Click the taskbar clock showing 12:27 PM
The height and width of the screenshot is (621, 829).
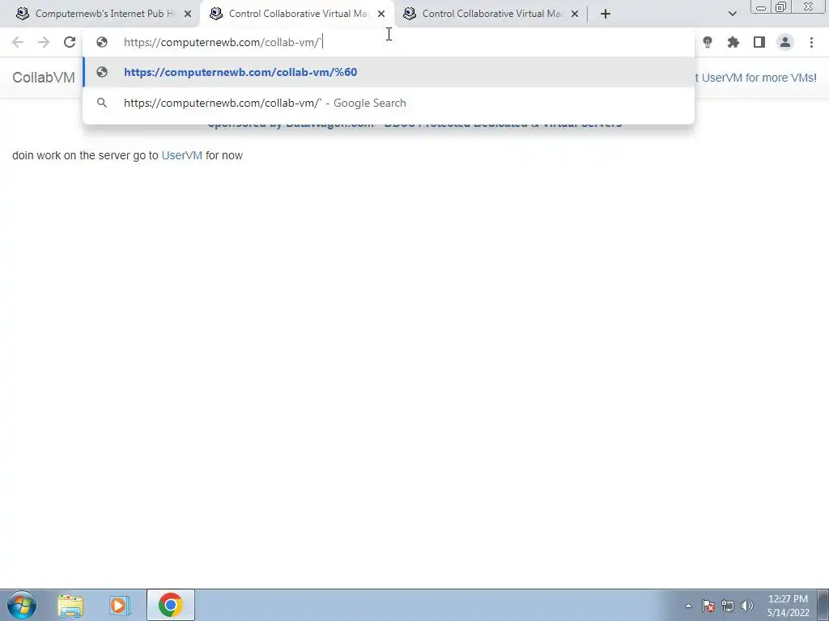(788, 606)
